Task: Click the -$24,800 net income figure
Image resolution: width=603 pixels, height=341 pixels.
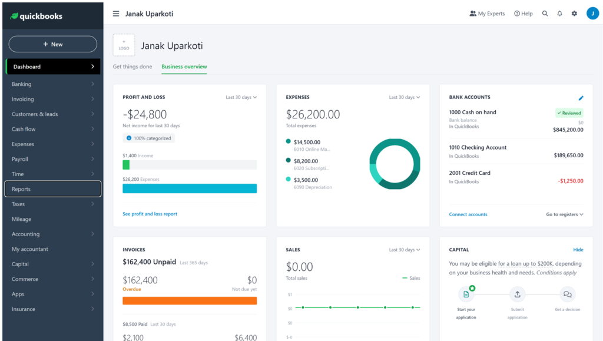Action: pos(145,114)
